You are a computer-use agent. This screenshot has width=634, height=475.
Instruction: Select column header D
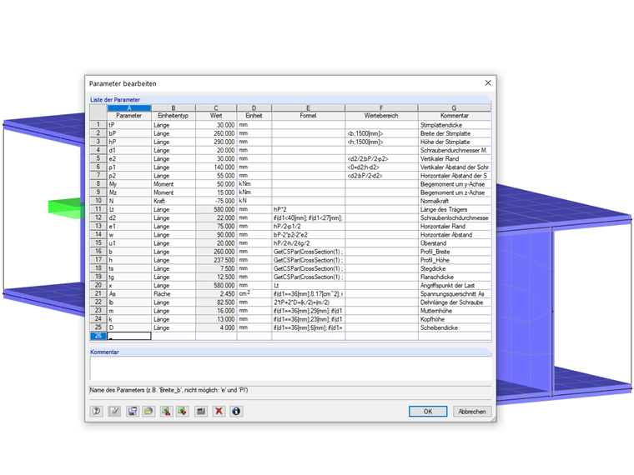point(254,107)
